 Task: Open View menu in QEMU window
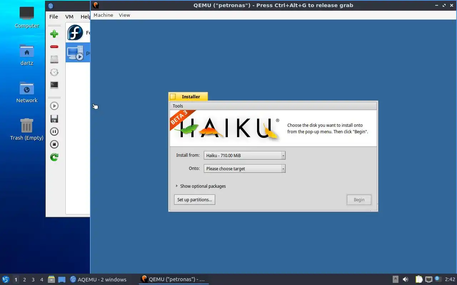tap(124, 15)
